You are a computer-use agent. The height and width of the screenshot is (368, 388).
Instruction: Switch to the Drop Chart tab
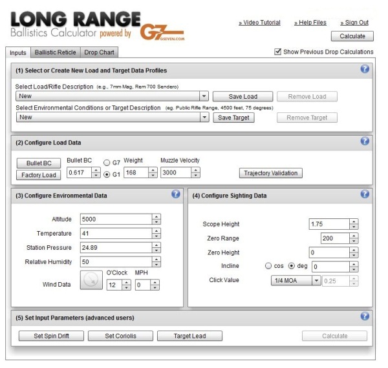point(99,52)
